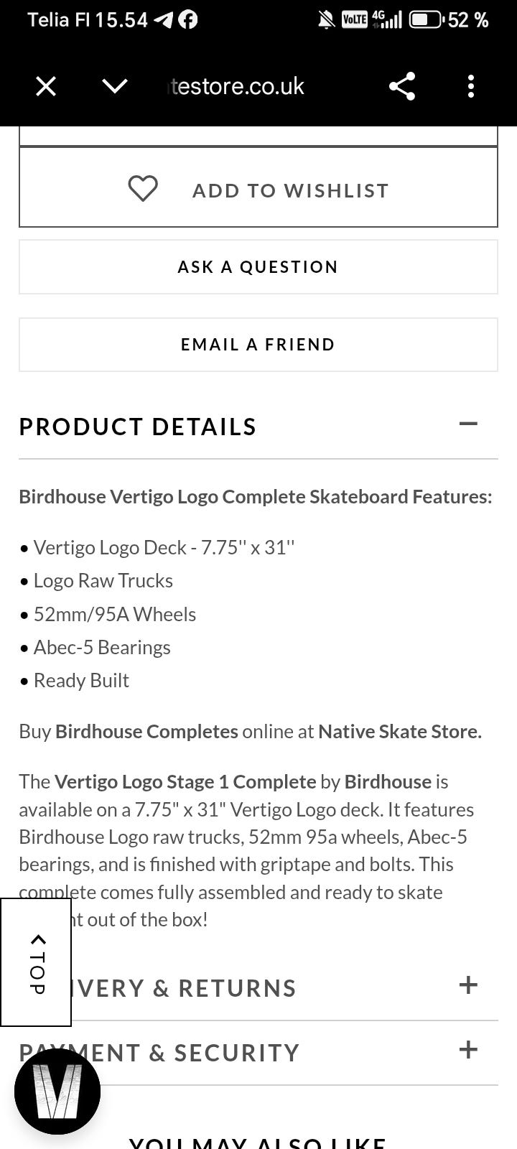Image resolution: width=517 pixels, height=1149 pixels.
Task: Open the Birdhouse Completes link
Action: (146, 732)
